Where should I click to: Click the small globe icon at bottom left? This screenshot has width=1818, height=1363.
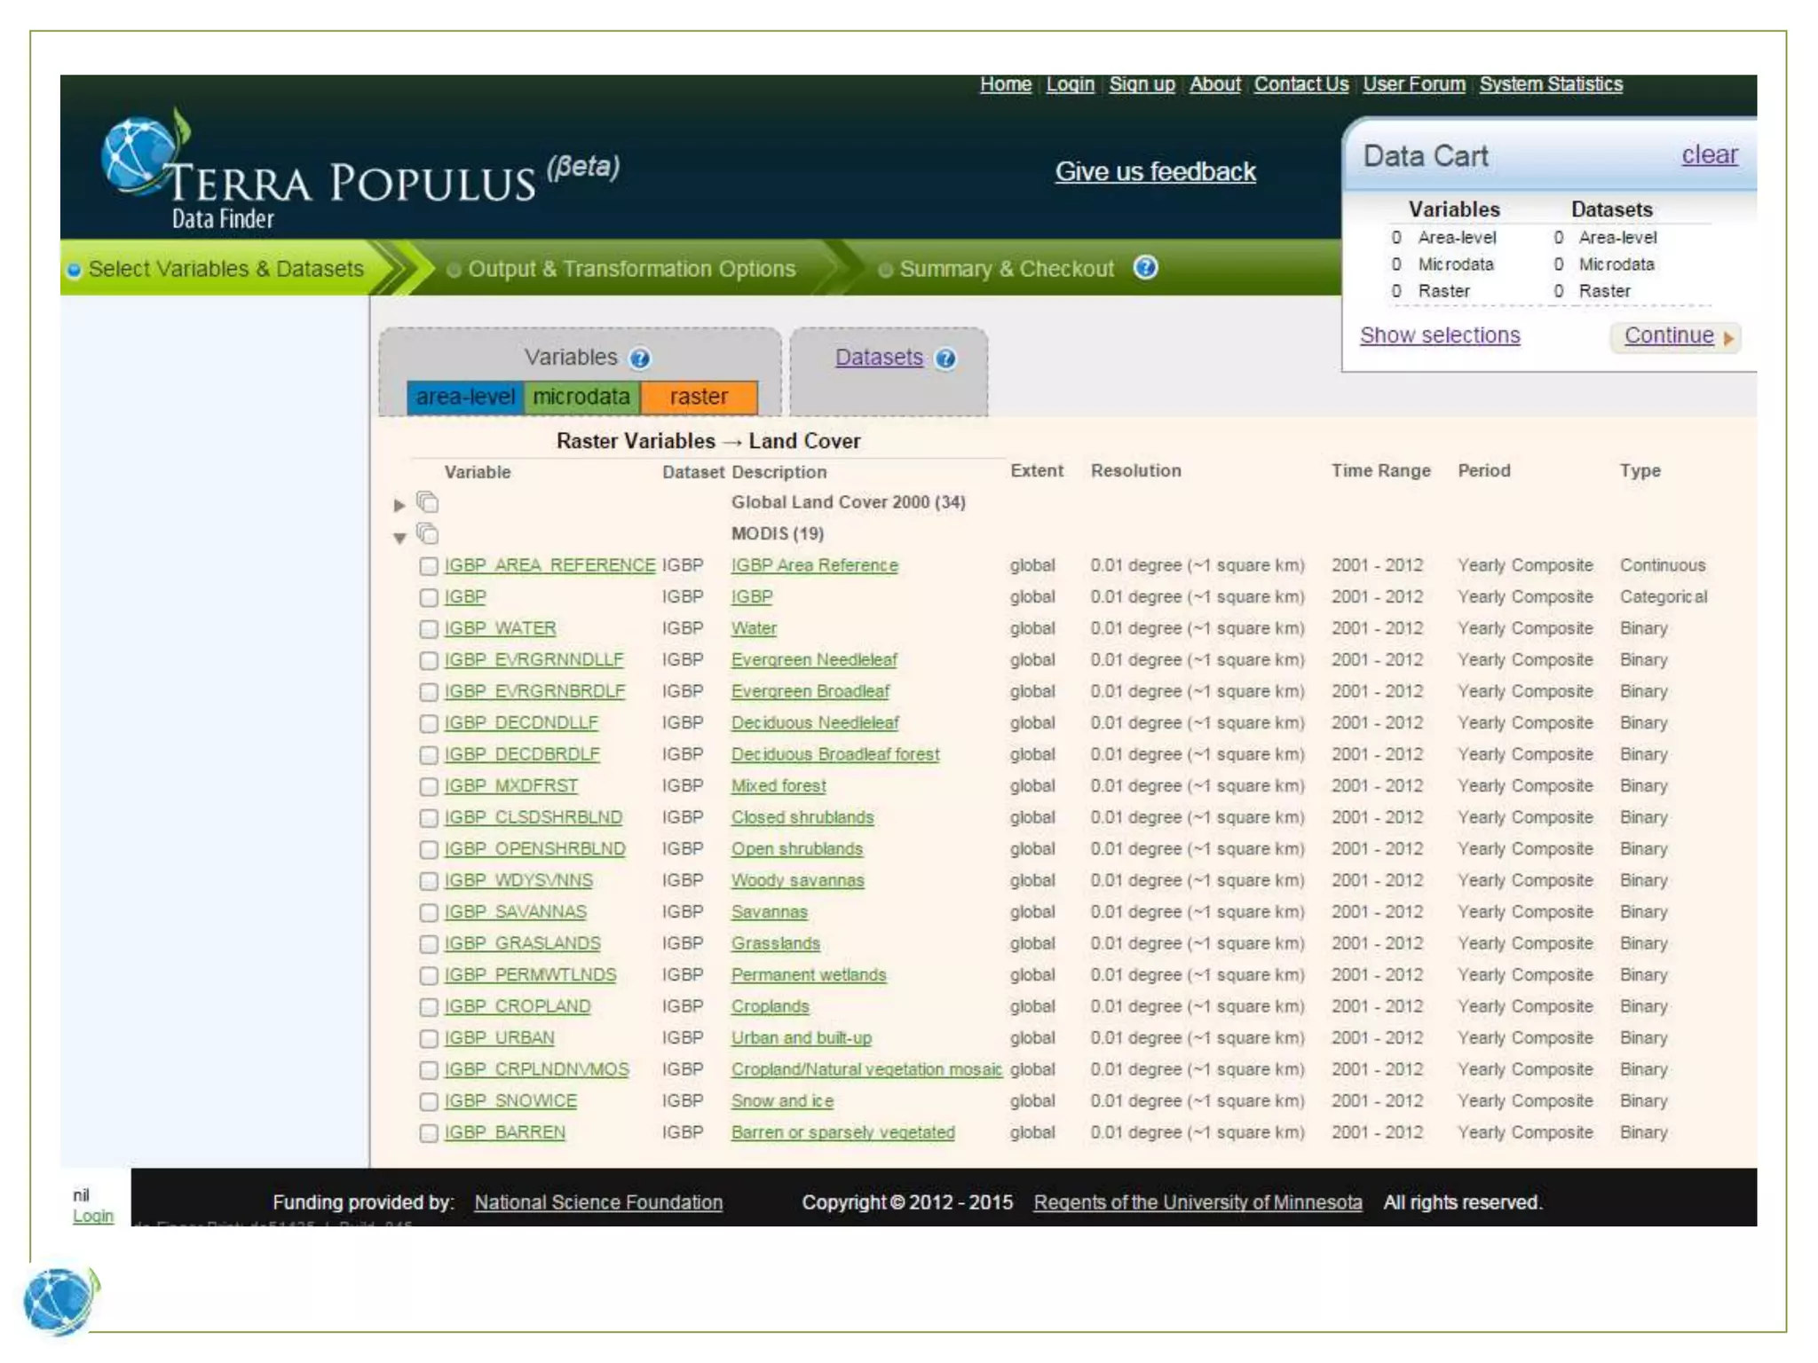pos(59,1301)
